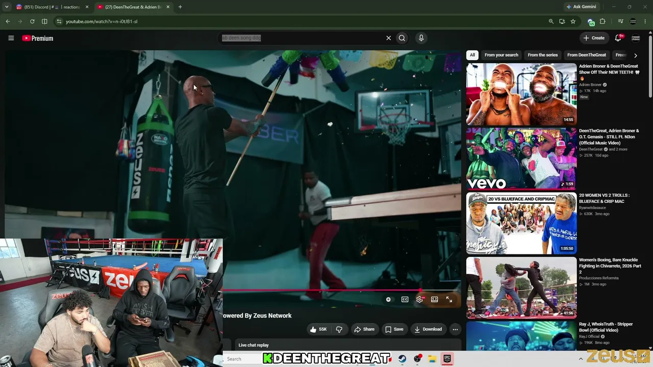Bookmark this page with the star
Image resolution: width=653 pixels, height=367 pixels.
coord(573,21)
